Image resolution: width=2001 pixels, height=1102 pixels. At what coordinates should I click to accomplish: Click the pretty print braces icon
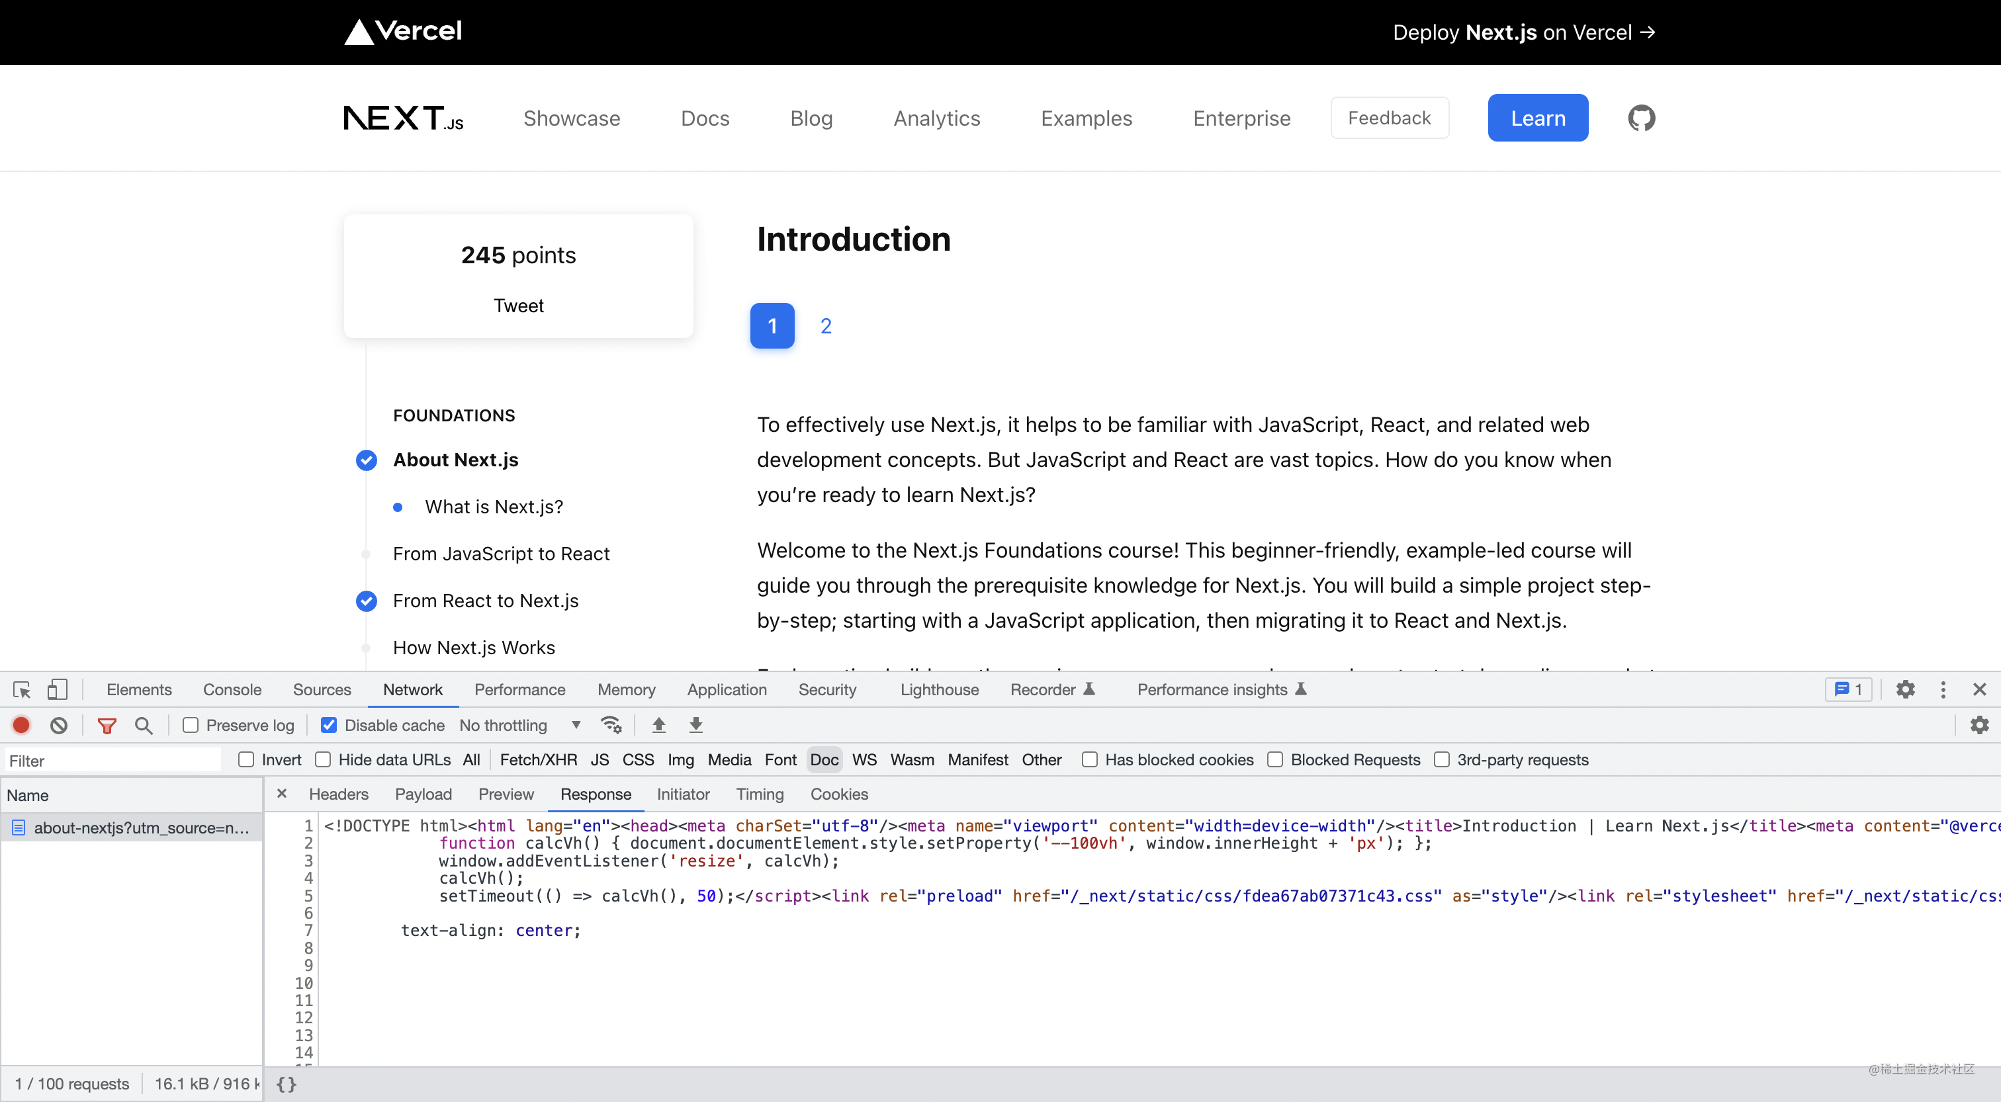click(287, 1084)
